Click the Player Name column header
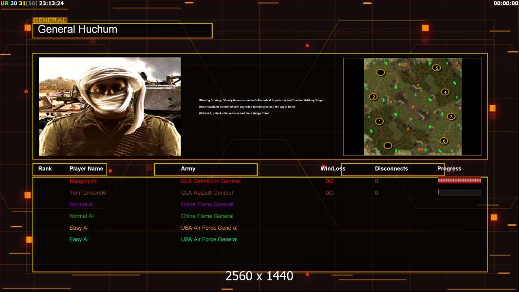 click(86, 169)
